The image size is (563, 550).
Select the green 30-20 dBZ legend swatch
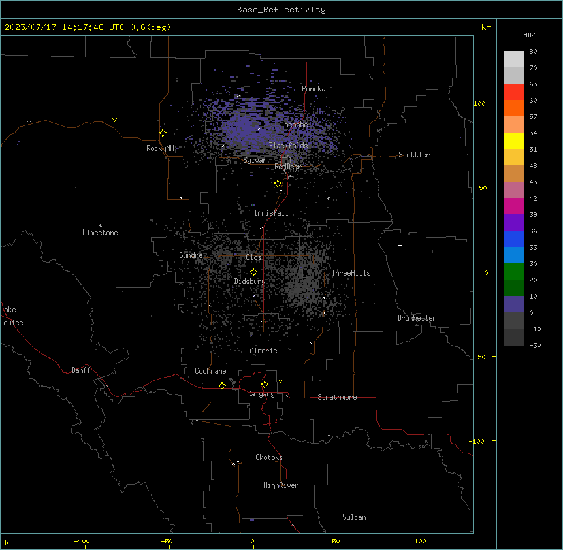tap(513, 272)
